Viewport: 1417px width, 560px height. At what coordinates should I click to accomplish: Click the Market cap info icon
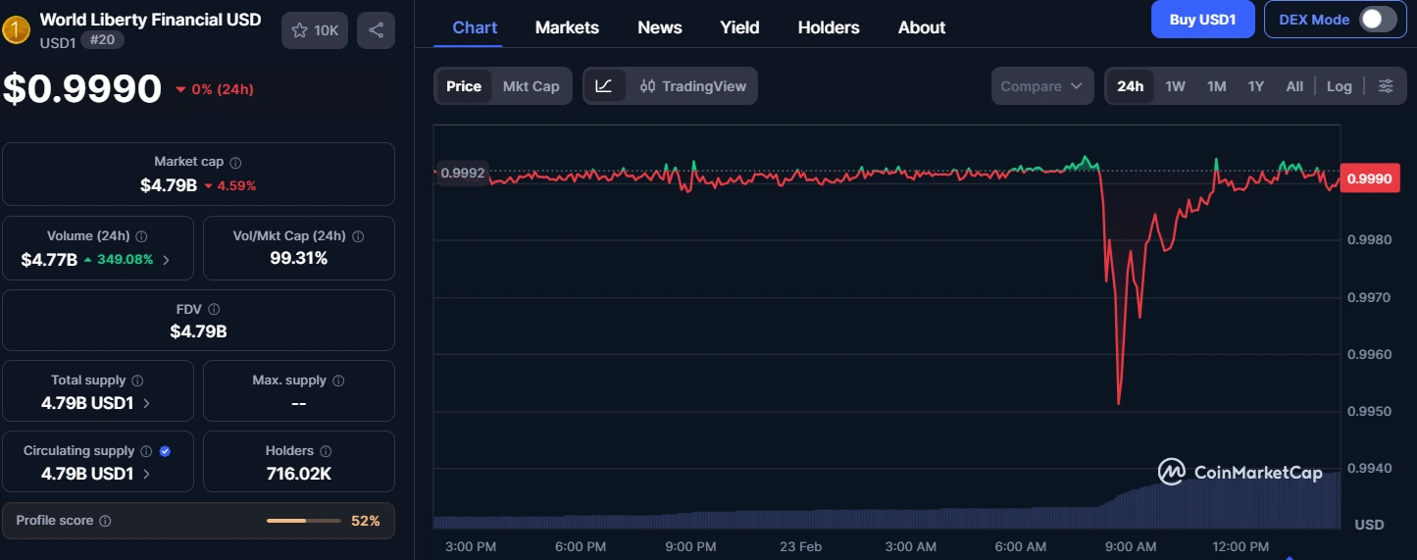click(235, 162)
